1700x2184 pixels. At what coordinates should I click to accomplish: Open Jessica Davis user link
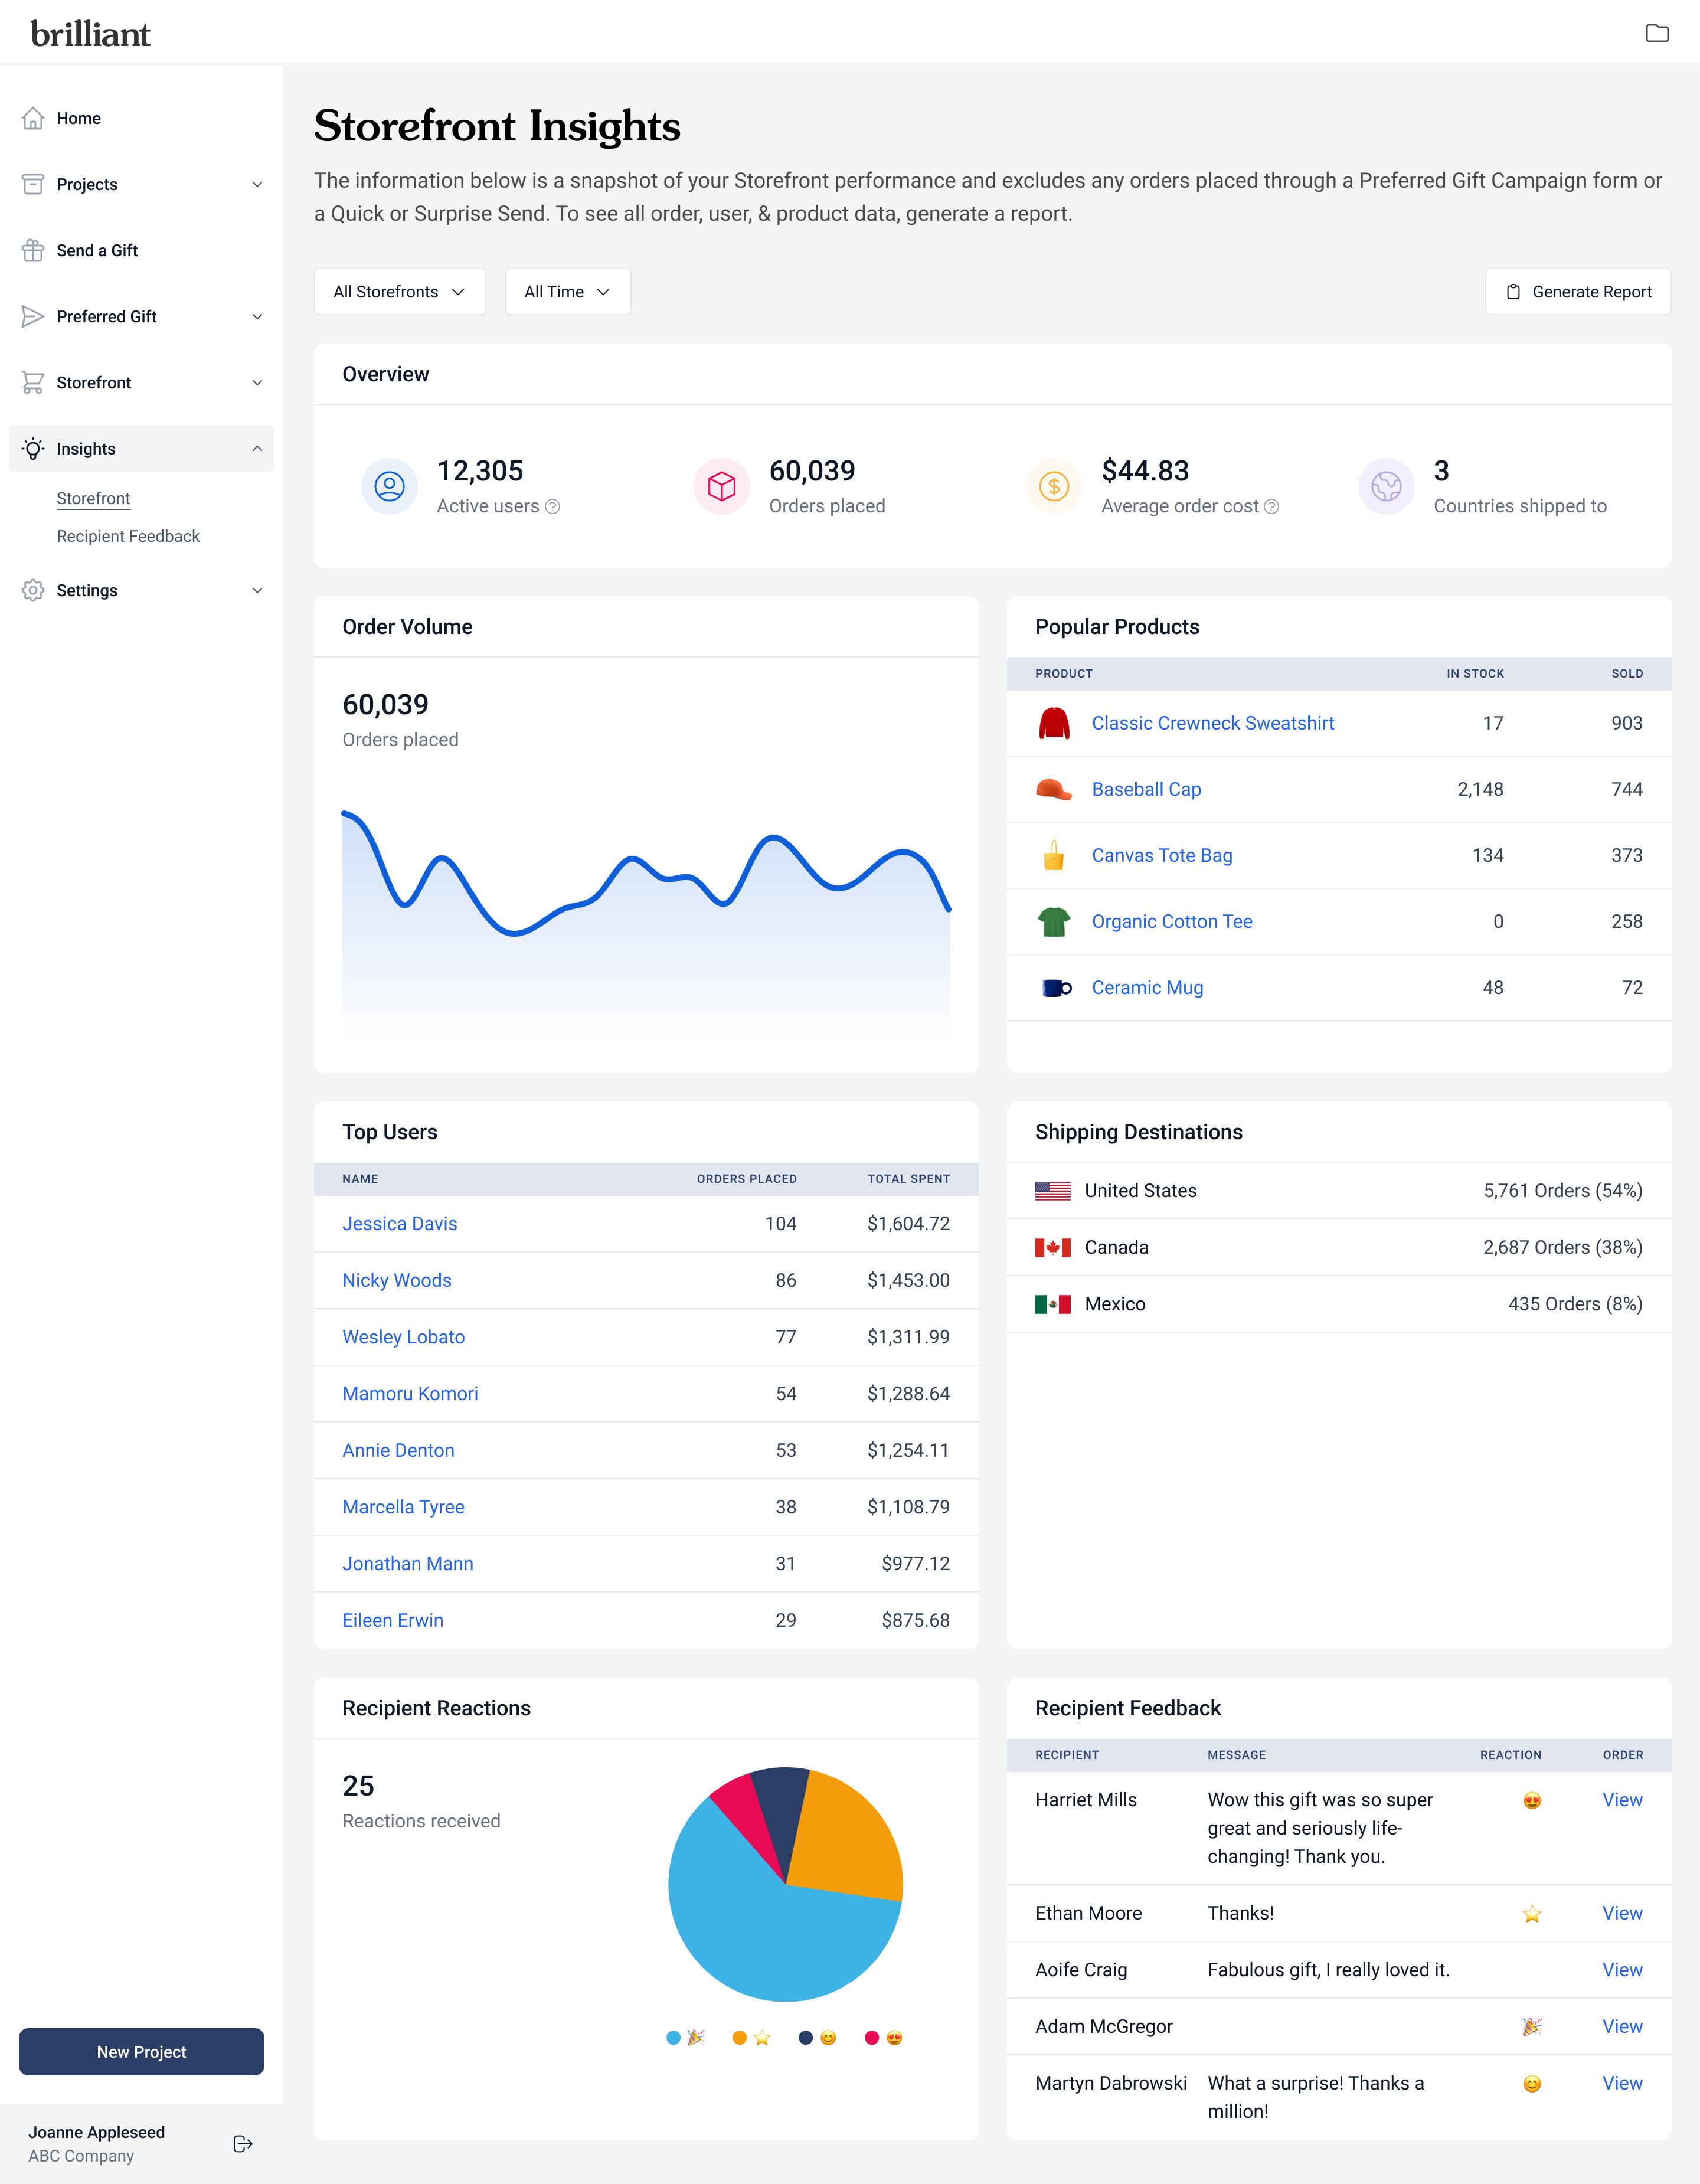pos(399,1223)
